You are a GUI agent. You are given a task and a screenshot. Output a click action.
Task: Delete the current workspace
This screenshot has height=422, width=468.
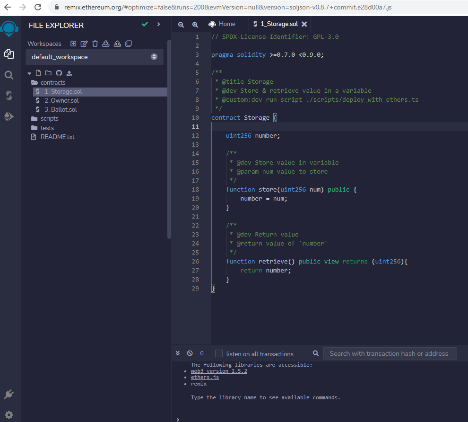95,44
